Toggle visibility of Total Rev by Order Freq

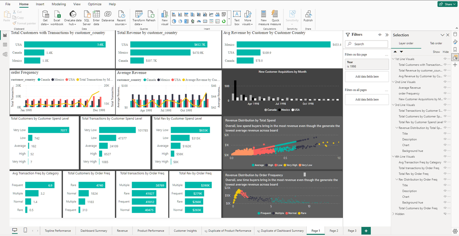(445, 174)
